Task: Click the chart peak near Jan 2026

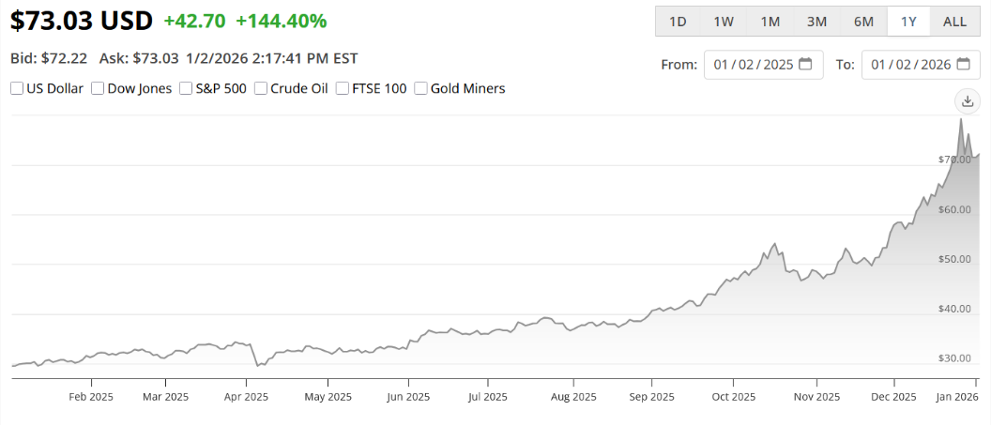Action: [961, 119]
